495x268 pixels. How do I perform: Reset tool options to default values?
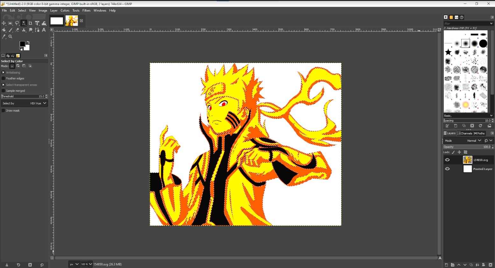(42, 265)
